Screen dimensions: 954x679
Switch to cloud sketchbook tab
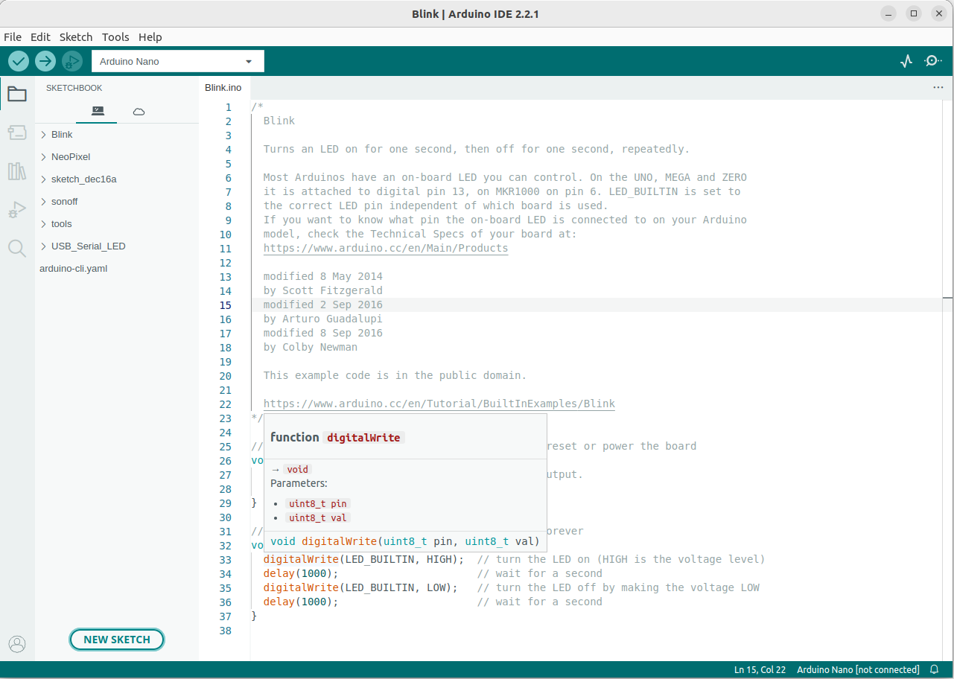pyautogui.click(x=139, y=112)
